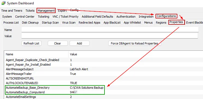Viewport: 203px width, 99px height.
Task: Select the AlertMessageTrailer property
Action: [104, 74]
